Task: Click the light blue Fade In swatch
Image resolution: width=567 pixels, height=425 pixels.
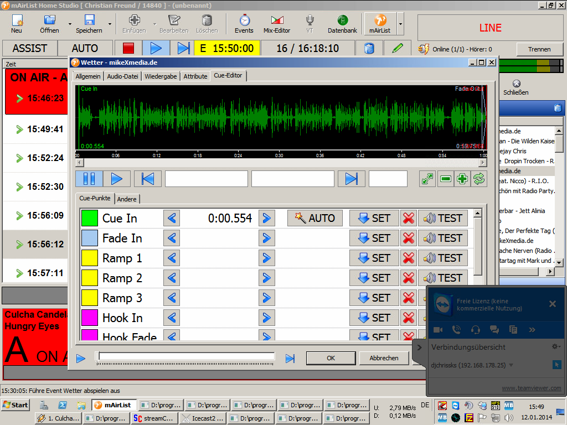Action: pyautogui.click(x=89, y=238)
